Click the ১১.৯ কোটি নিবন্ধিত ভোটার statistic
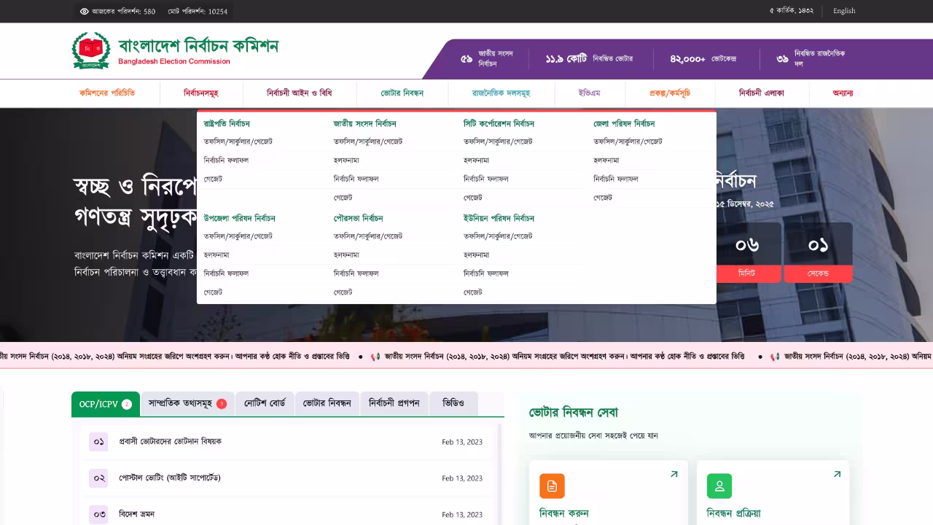 (589, 58)
